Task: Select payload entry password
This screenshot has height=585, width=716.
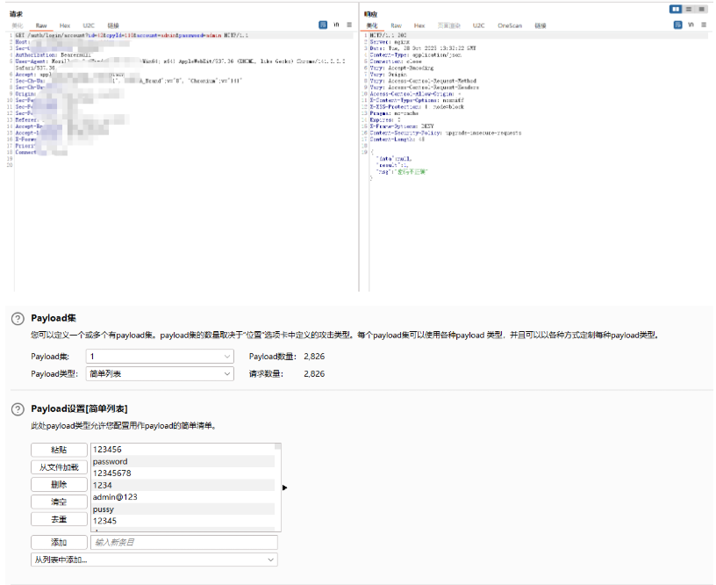Action: pyautogui.click(x=183, y=462)
